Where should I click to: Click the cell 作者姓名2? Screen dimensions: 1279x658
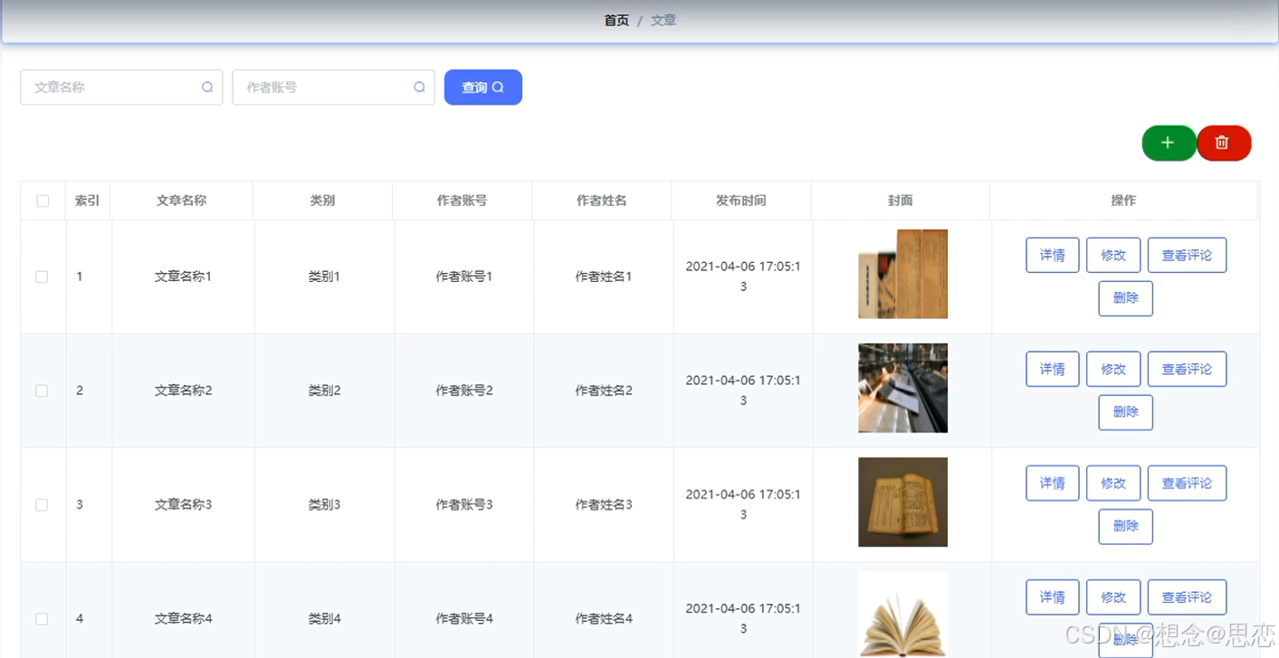point(604,390)
